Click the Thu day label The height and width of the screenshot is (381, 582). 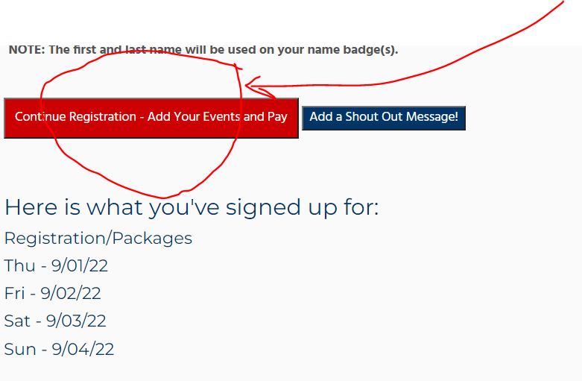pyautogui.click(x=18, y=265)
